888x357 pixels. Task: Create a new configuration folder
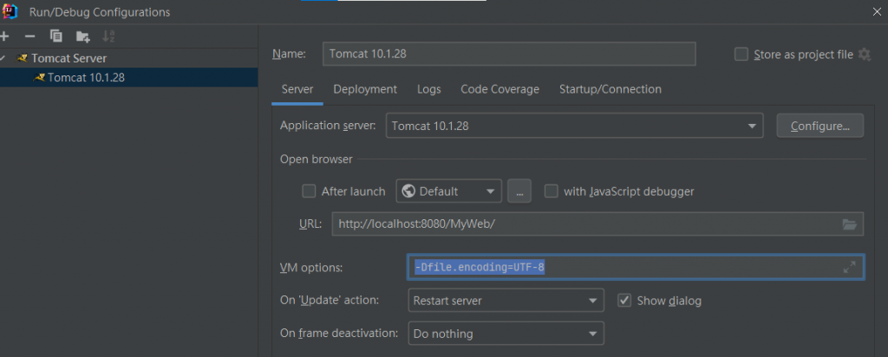82,36
